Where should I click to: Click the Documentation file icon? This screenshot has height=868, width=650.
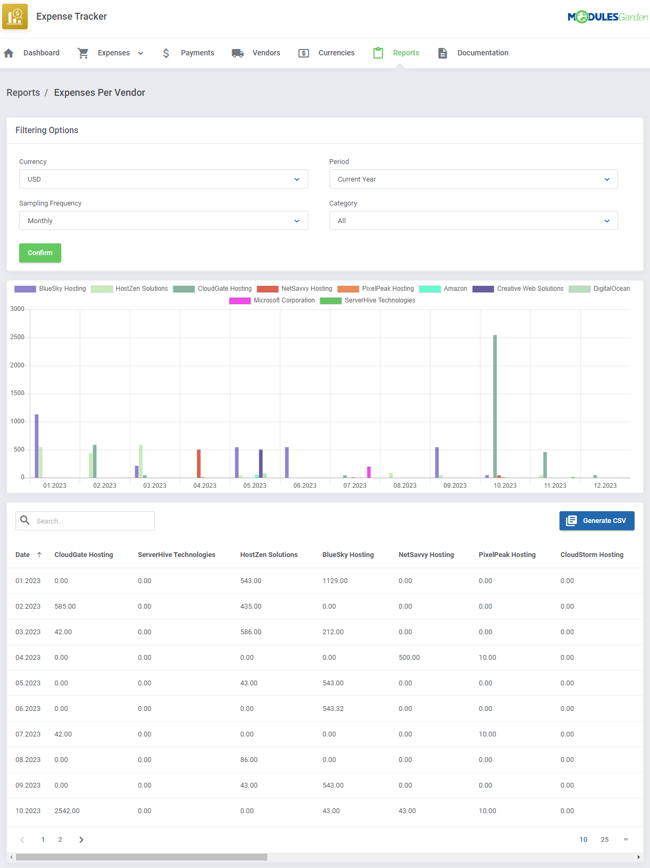point(442,53)
